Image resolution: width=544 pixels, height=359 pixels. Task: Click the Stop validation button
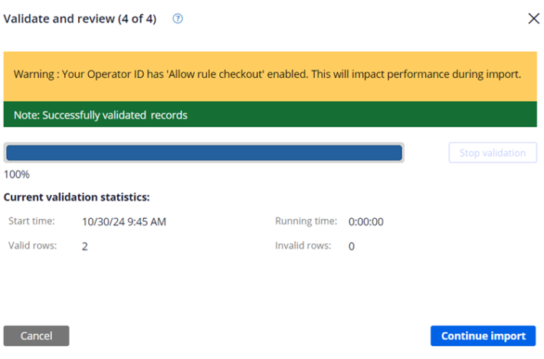492,153
